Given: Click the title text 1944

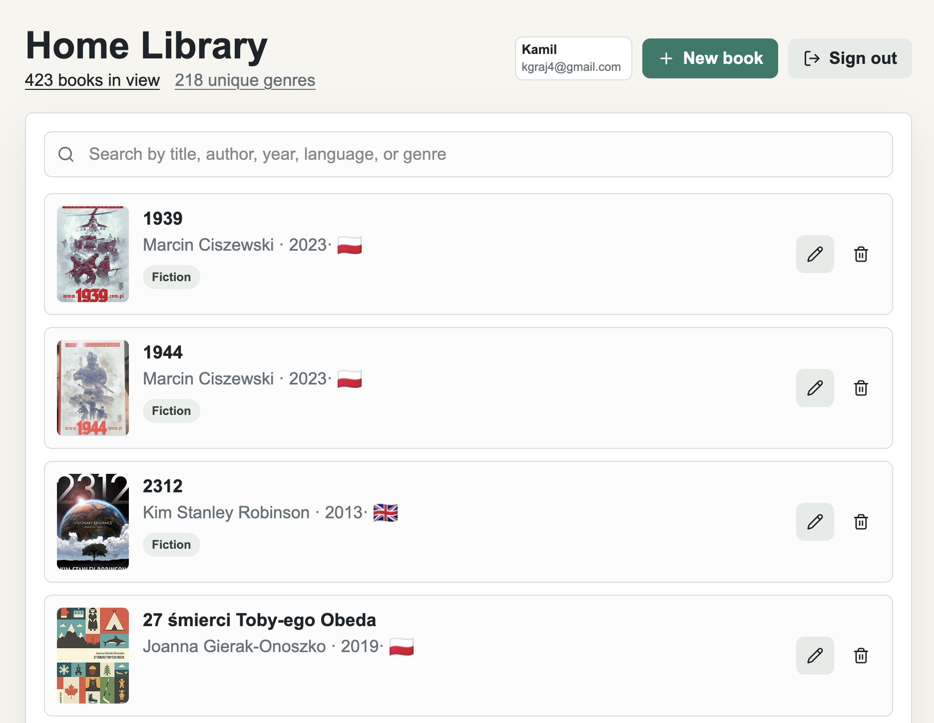Looking at the screenshot, I should 163,353.
